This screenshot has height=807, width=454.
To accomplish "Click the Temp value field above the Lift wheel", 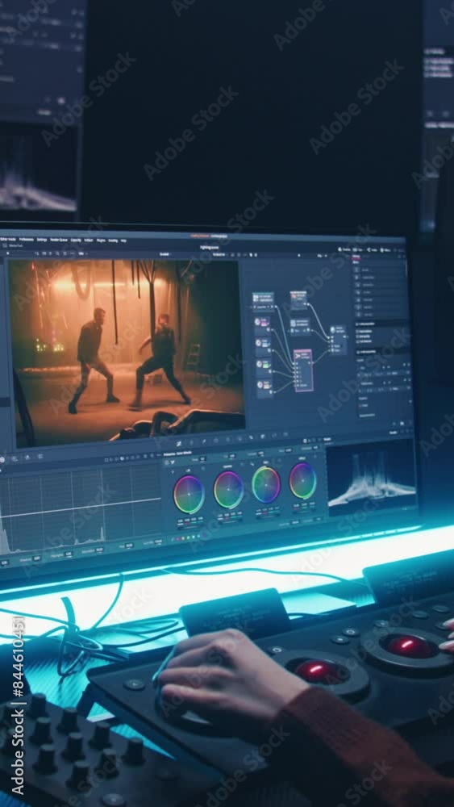I will (202, 459).
